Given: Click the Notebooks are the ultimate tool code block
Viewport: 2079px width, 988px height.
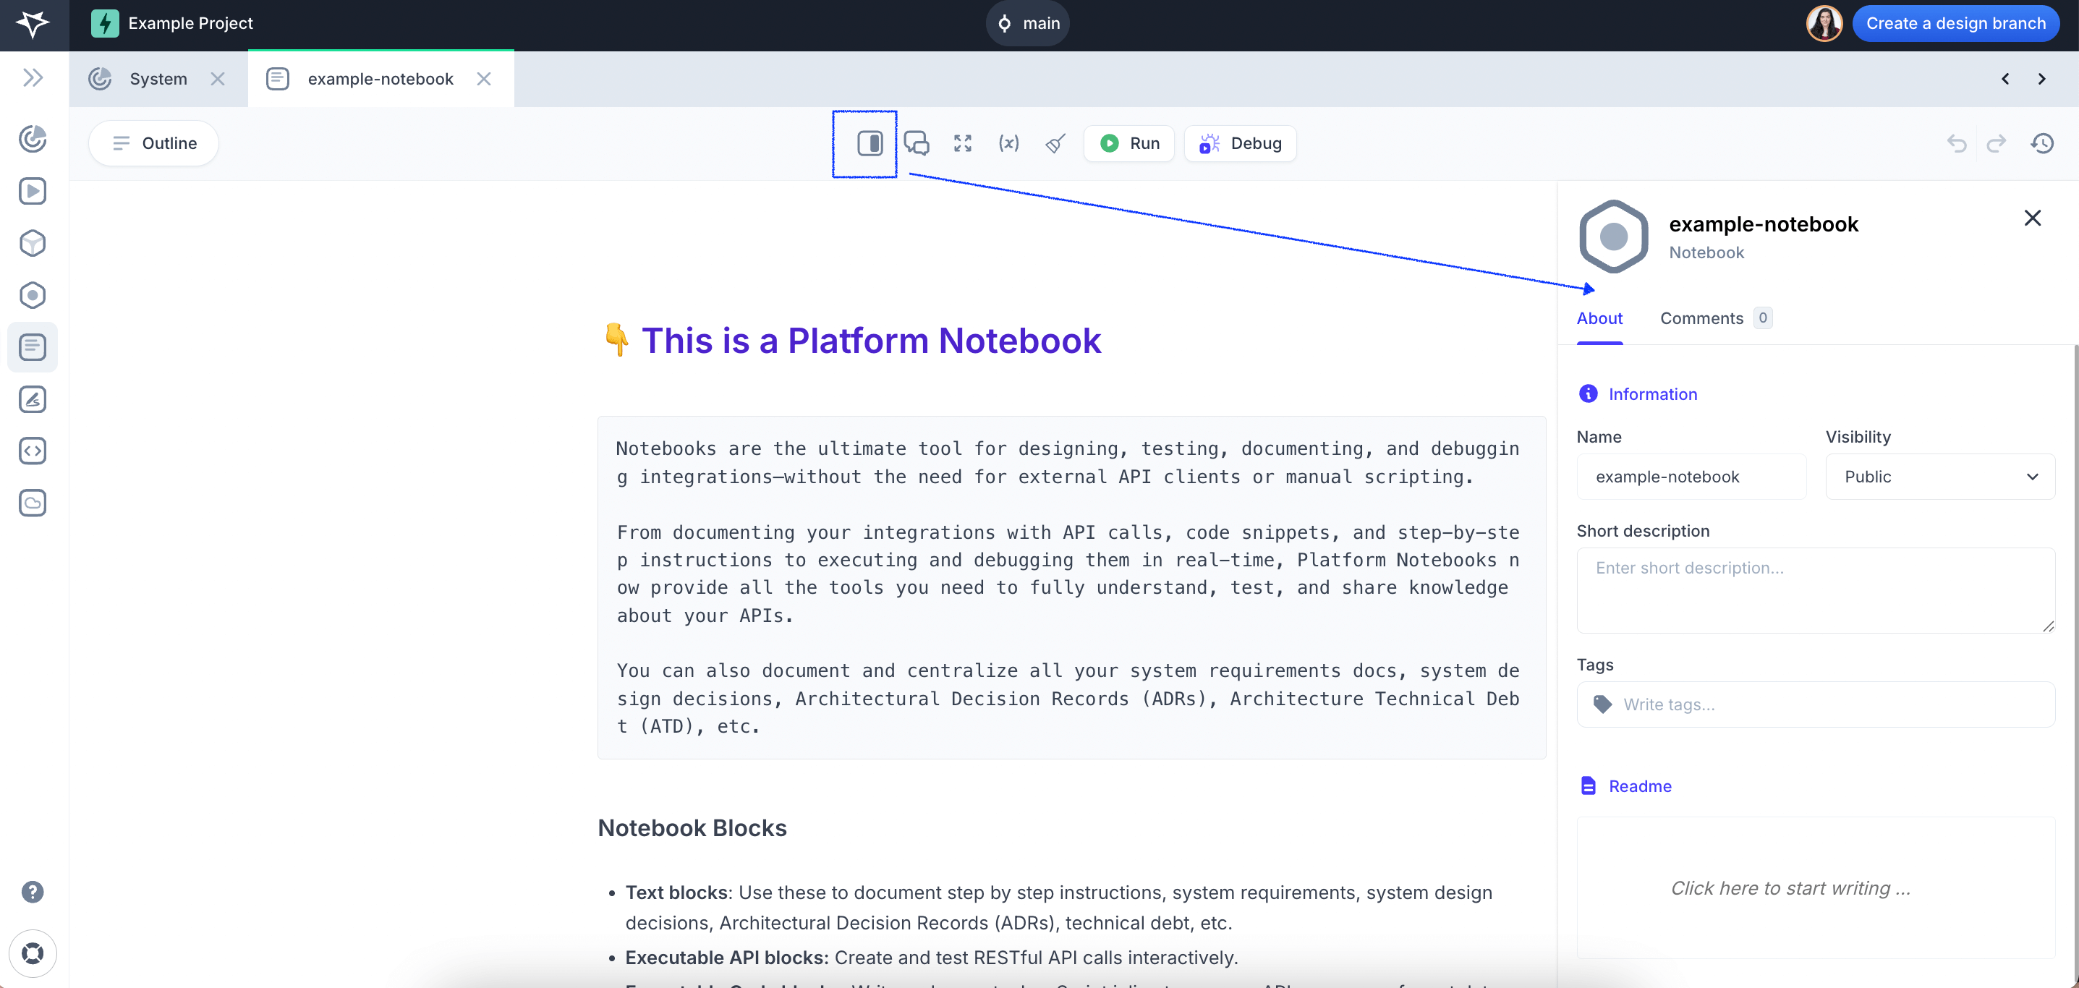Looking at the screenshot, I should point(1071,587).
